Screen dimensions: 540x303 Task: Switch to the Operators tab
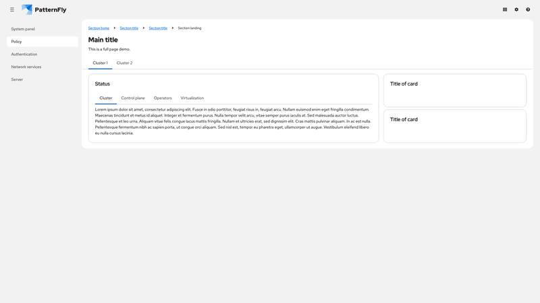(x=163, y=98)
